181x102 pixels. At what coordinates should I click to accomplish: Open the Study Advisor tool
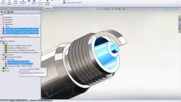click(3, 2)
